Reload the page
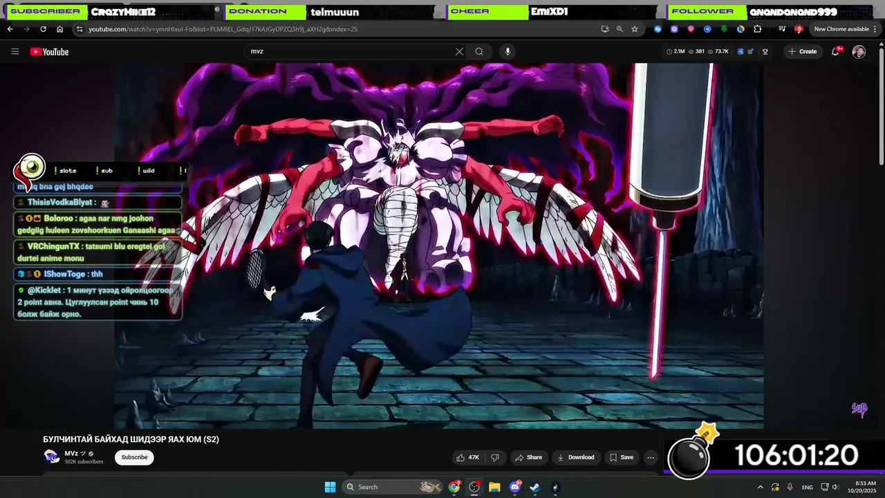Screen dimensions: 885x498 click(43, 29)
